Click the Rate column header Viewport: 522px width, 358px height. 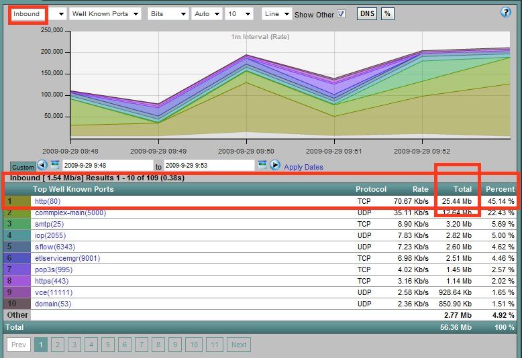click(x=421, y=189)
